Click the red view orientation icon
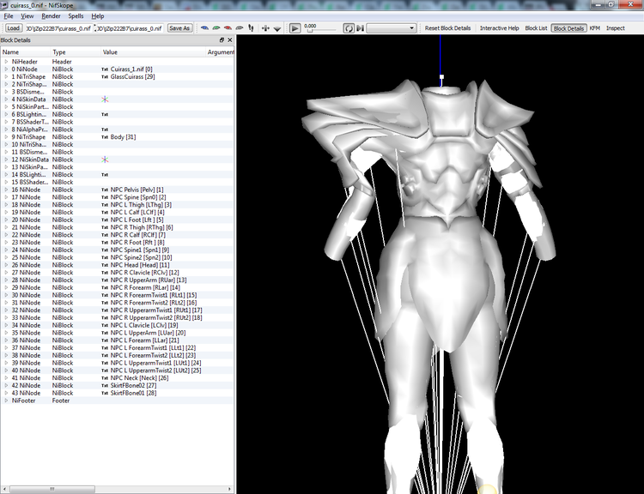The image size is (644, 494). [228, 28]
